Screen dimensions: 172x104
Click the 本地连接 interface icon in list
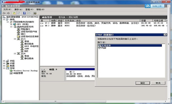coord(99,45)
